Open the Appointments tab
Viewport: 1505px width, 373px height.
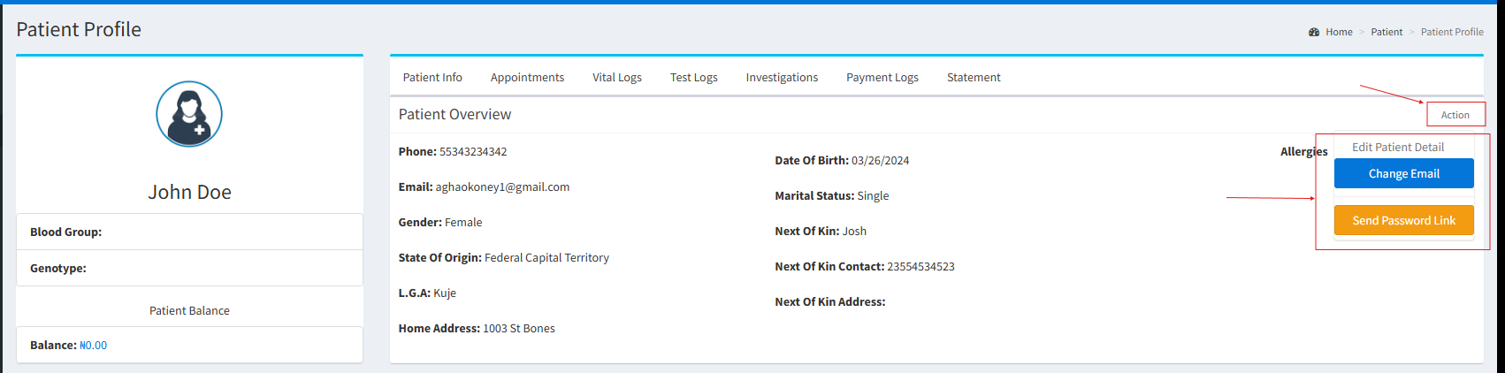pos(527,78)
